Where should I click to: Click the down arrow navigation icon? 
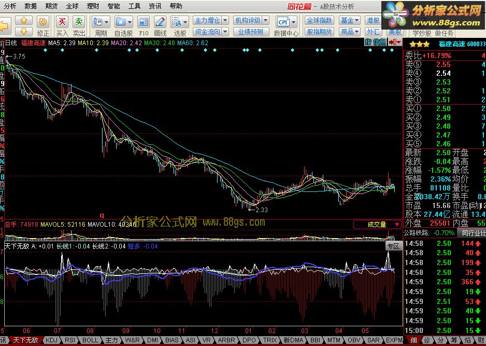[x=24, y=31]
